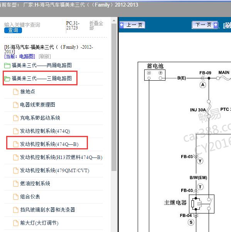Click the PC.31-21723 text
The width and height of the screenshot is (231, 232).
(x=73, y=25)
